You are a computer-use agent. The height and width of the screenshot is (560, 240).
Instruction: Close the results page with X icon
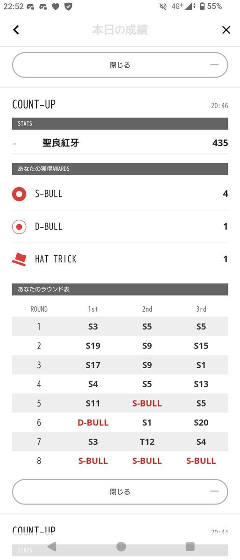[x=226, y=30]
